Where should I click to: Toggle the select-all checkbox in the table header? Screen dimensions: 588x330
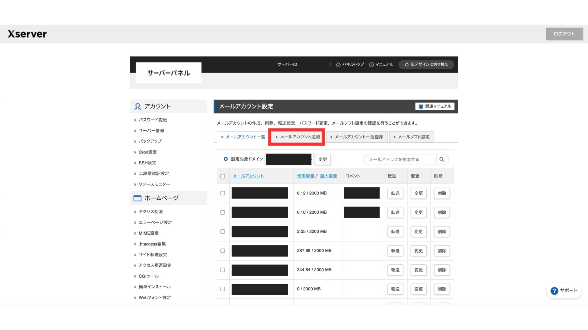(223, 176)
